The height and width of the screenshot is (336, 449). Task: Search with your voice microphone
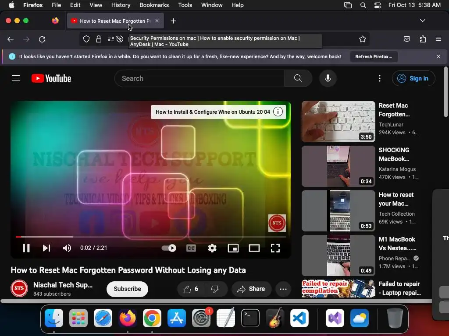tap(328, 78)
